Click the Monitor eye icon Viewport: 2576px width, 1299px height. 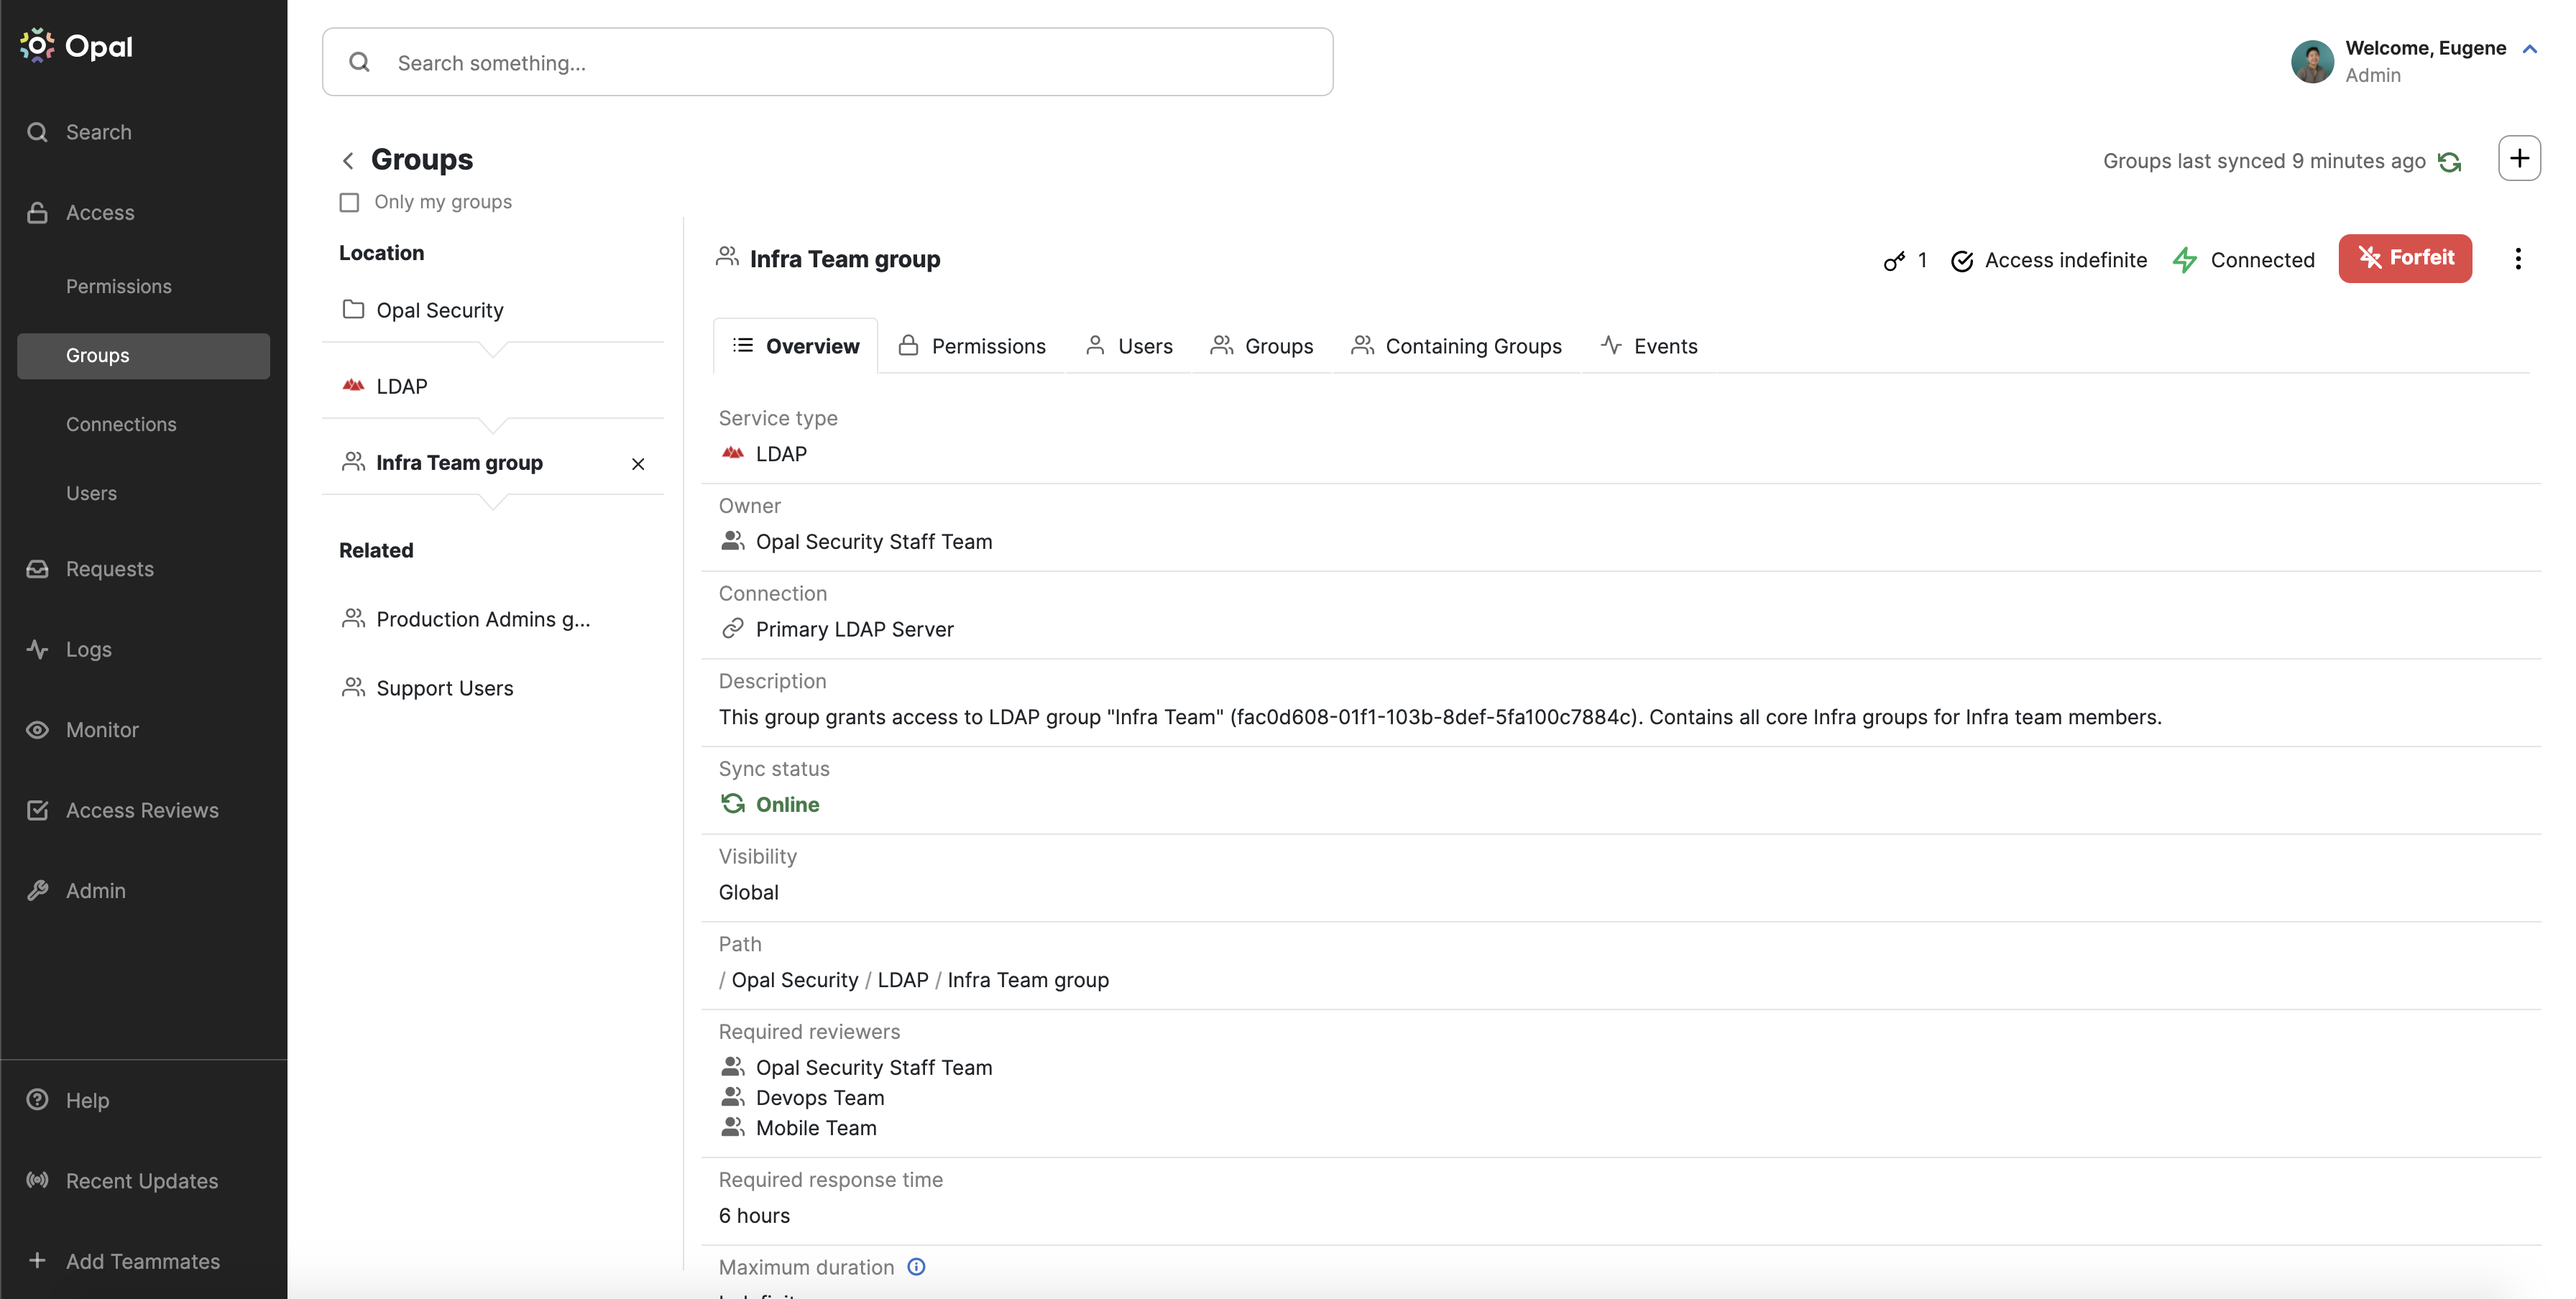point(37,731)
